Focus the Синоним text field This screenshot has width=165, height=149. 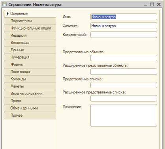coord(124,26)
